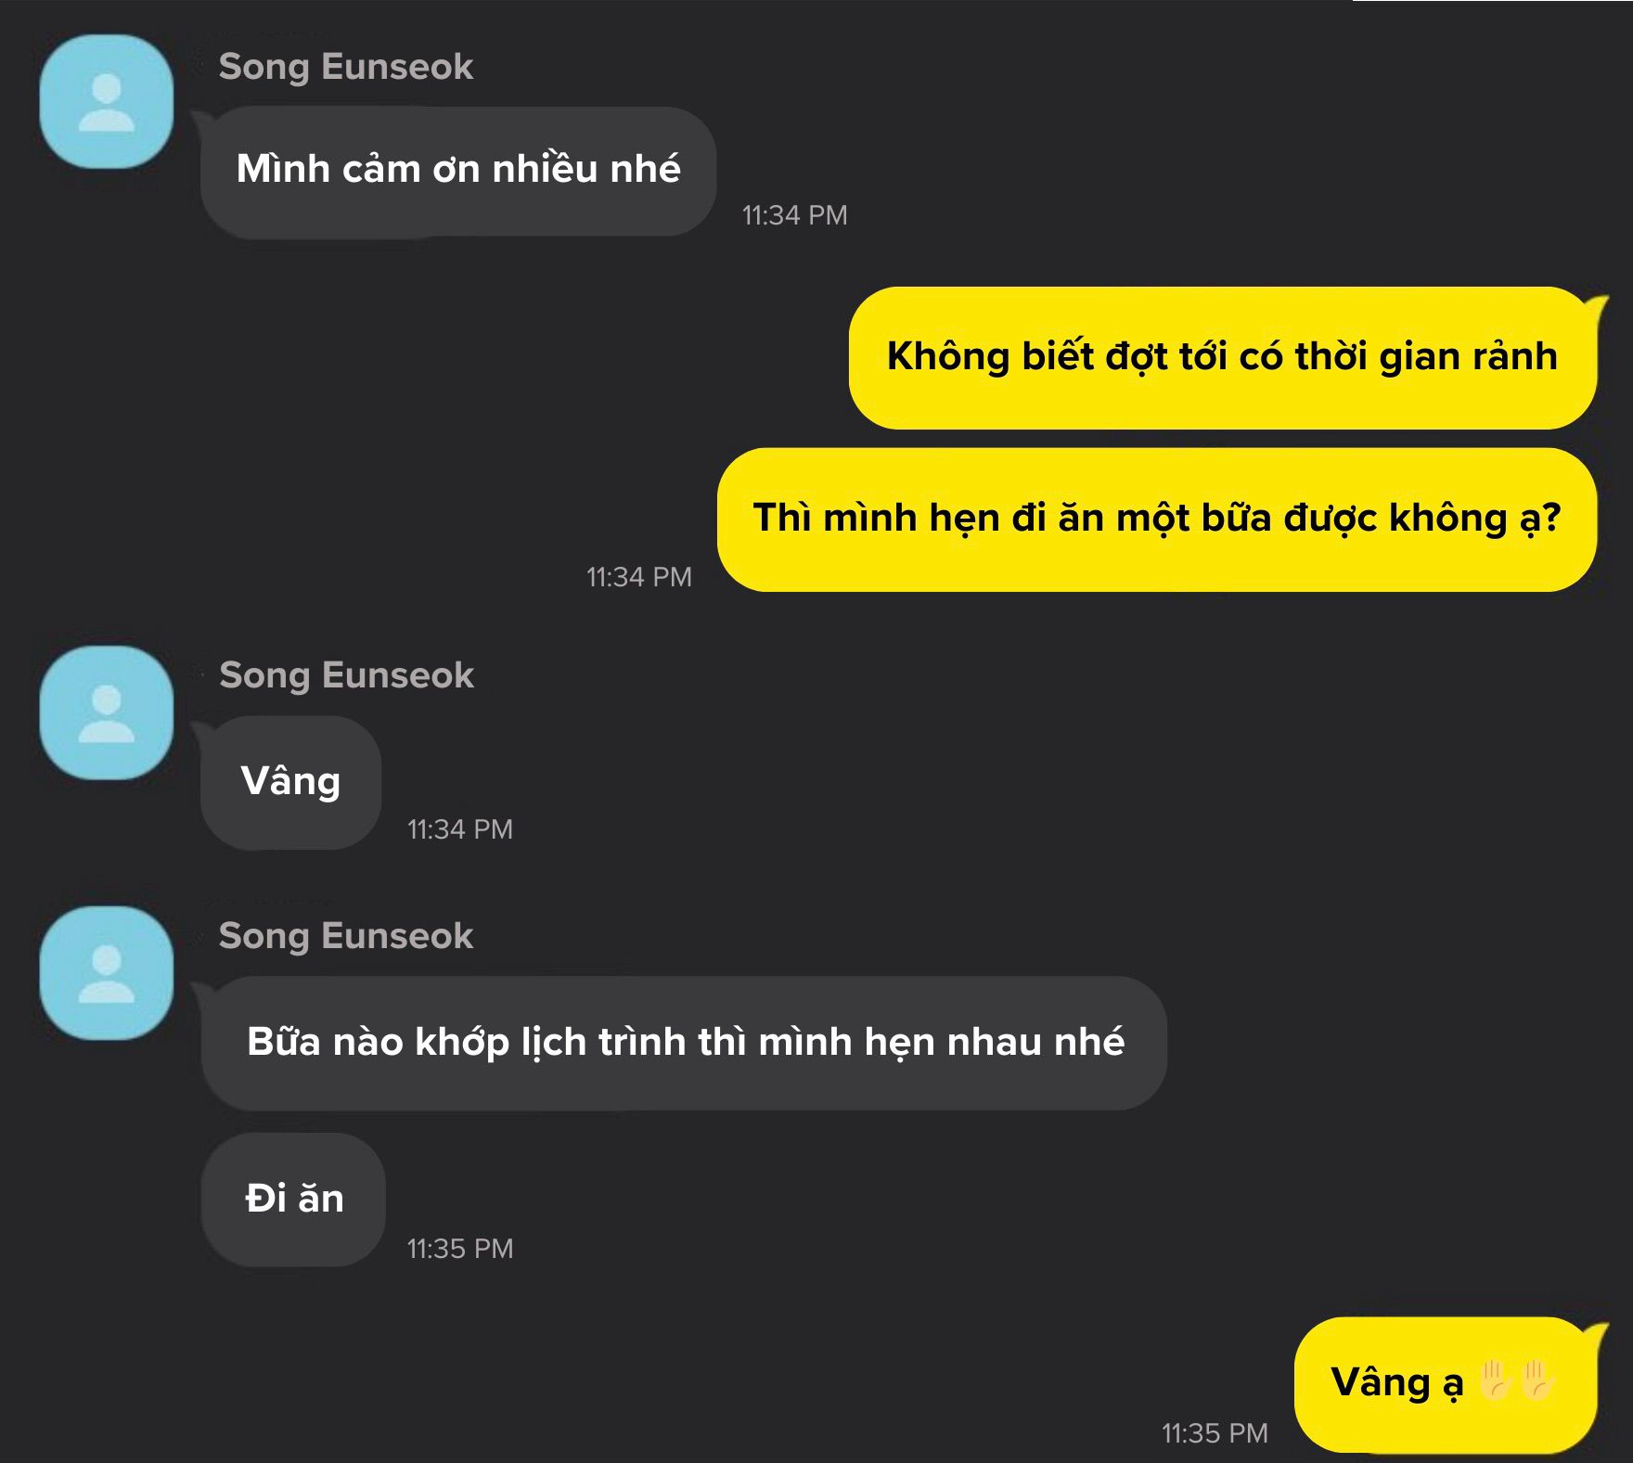This screenshot has width=1633, height=1463.
Task: Open avatar beside 'Mình cảm ơn nhiều nhé' message
Action: (107, 102)
